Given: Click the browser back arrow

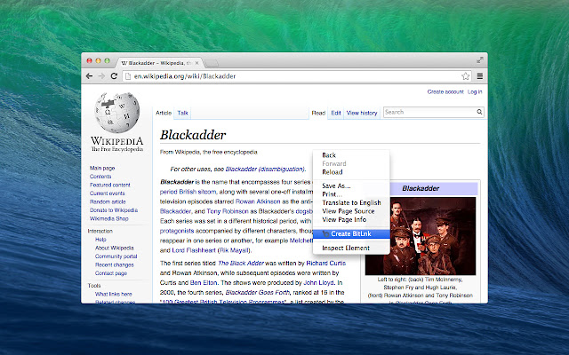Looking at the screenshot, I should (x=89, y=76).
